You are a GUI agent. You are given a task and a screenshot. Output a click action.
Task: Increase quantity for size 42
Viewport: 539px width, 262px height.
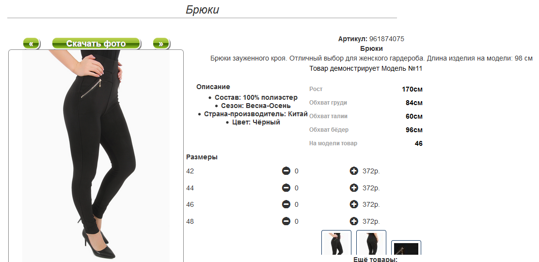[354, 170]
